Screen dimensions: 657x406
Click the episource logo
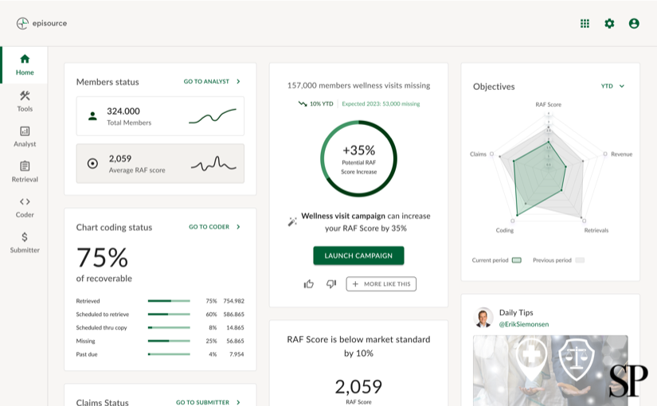[x=42, y=23]
